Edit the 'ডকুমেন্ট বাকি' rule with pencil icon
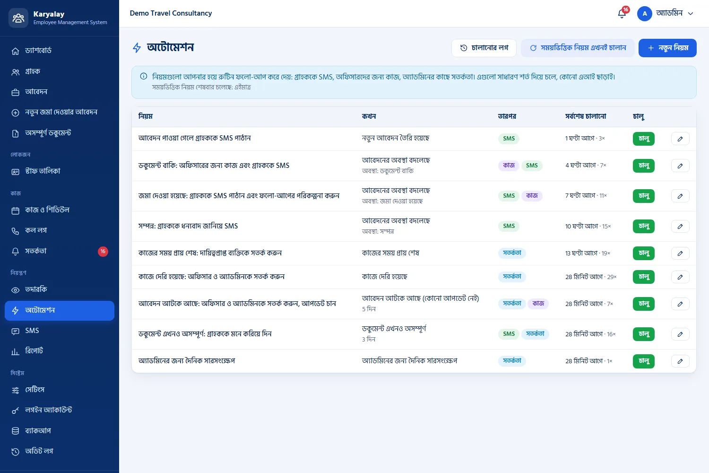The height and width of the screenshot is (473, 709). 680,166
